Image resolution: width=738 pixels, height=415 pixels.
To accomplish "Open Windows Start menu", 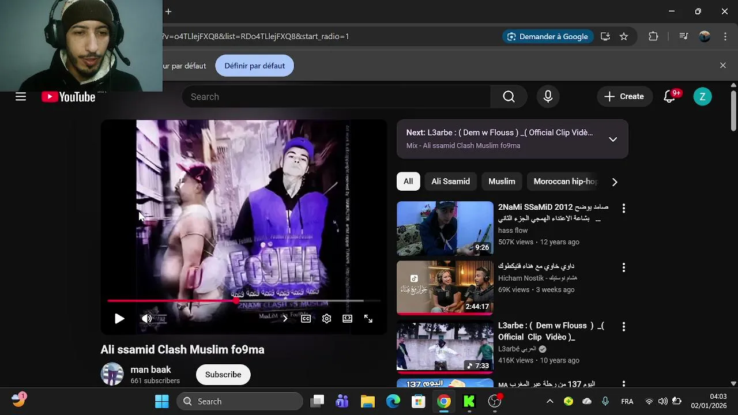I will (162, 401).
